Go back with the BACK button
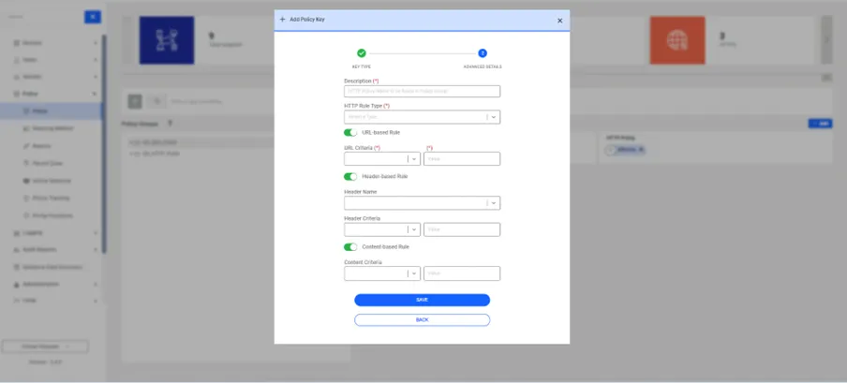 point(422,320)
